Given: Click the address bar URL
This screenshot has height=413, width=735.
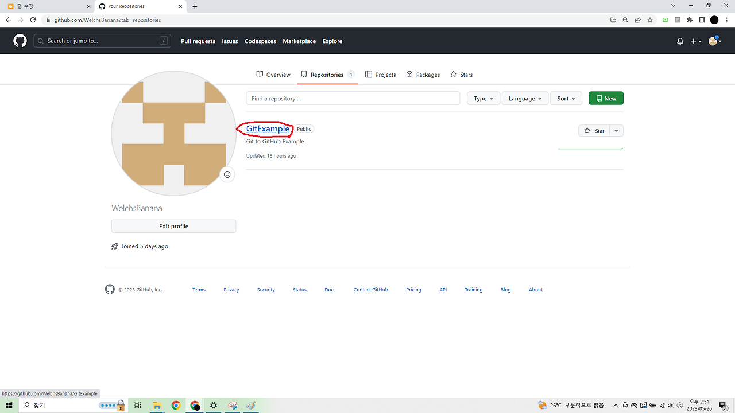Looking at the screenshot, I should (107, 20).
